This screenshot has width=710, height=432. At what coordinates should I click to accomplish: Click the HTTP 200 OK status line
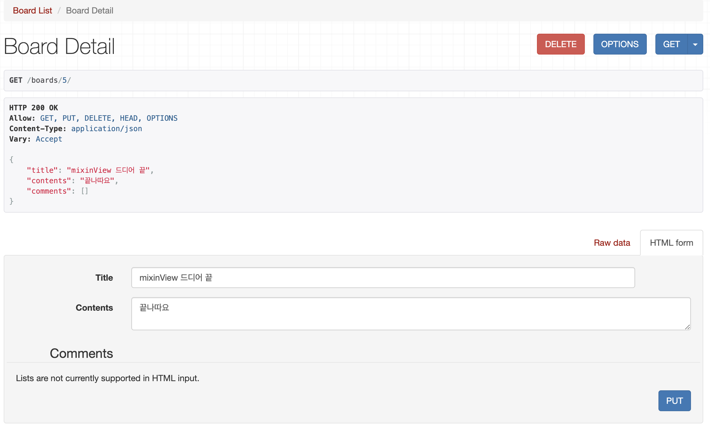pos(33,108)
